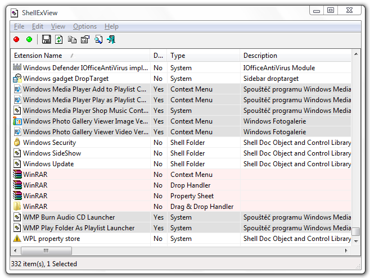Click icon of Photo Gallery Viewer Video row

pos(17,131)
